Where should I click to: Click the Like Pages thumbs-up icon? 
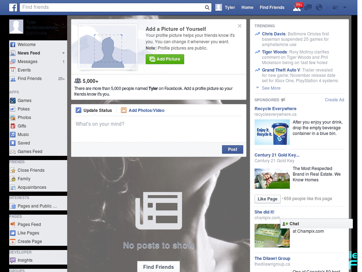[x=13, y=233]
